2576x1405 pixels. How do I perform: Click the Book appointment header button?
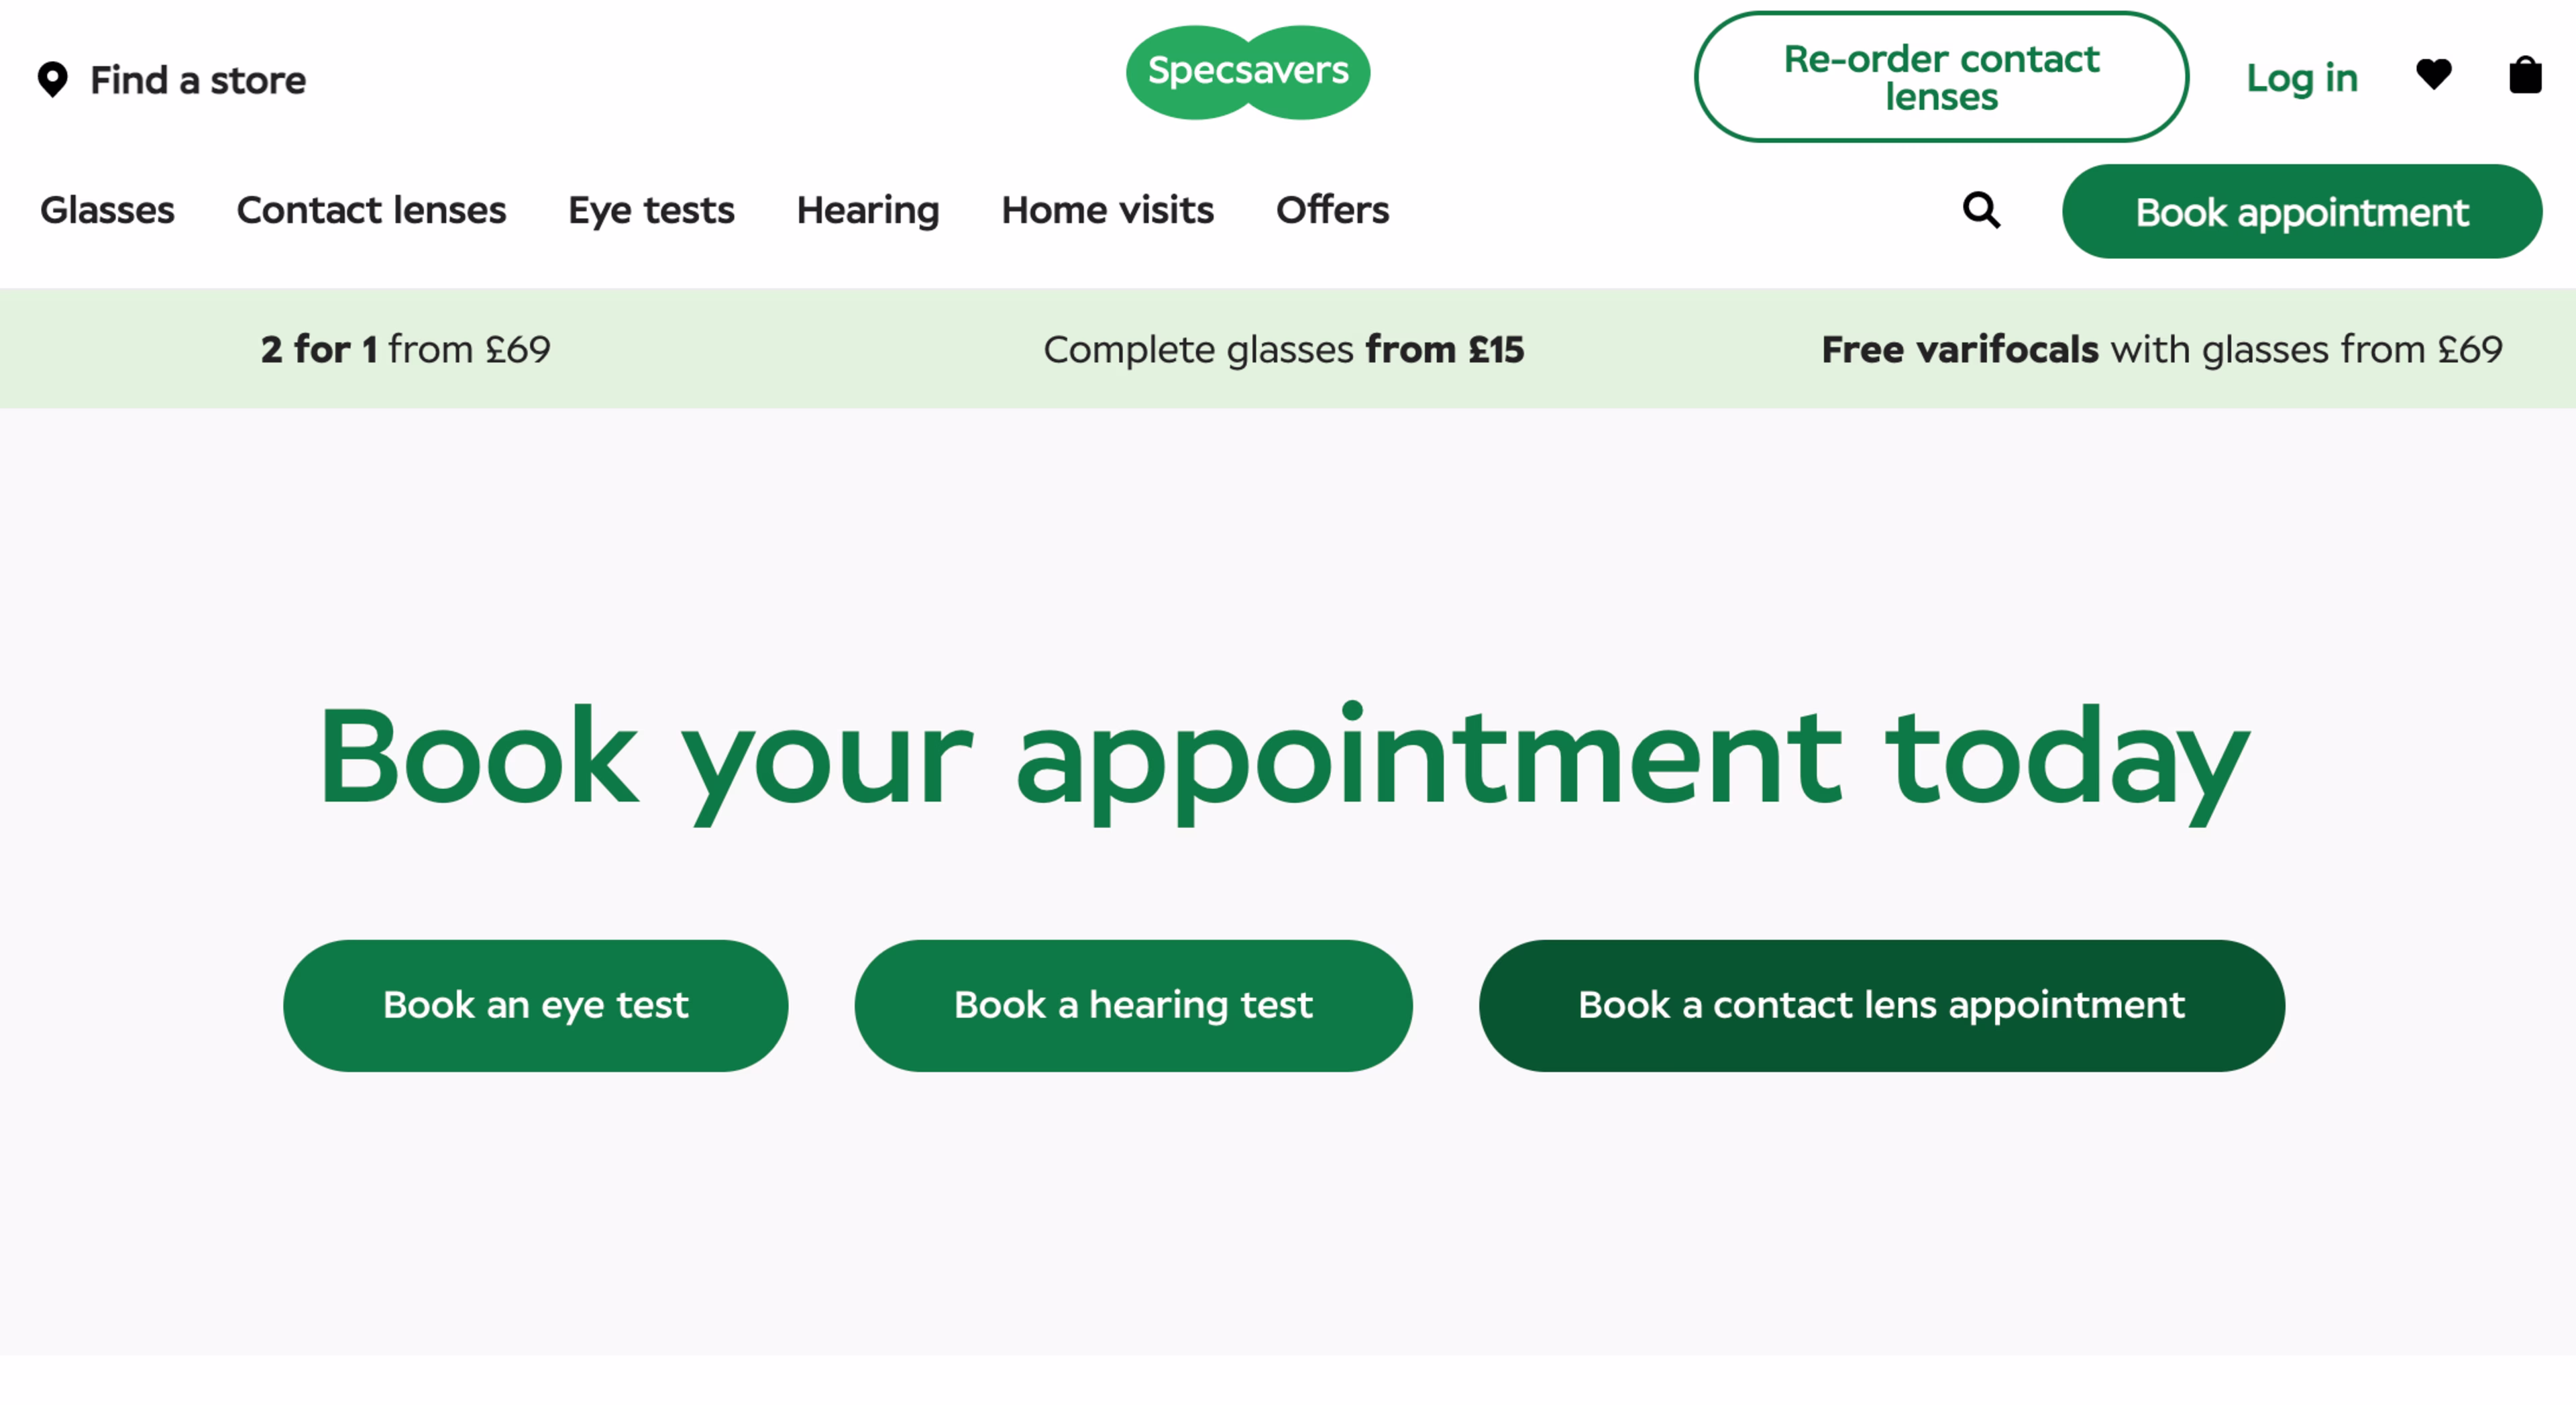pos(2302,212)
